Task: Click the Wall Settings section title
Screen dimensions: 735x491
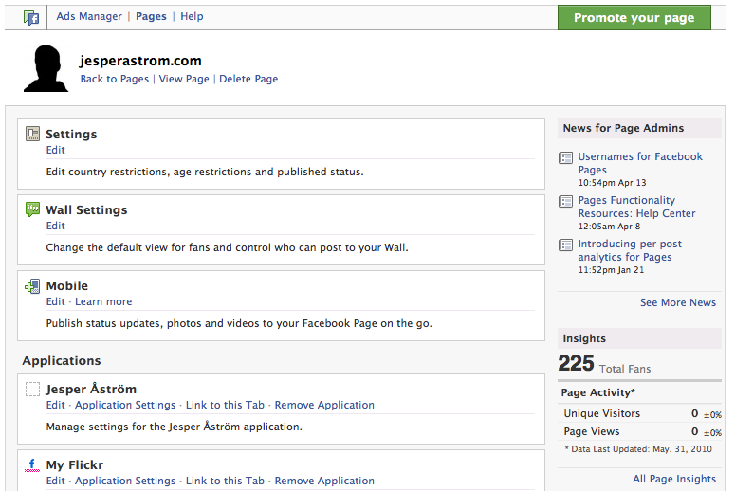Action: (86, 209)
